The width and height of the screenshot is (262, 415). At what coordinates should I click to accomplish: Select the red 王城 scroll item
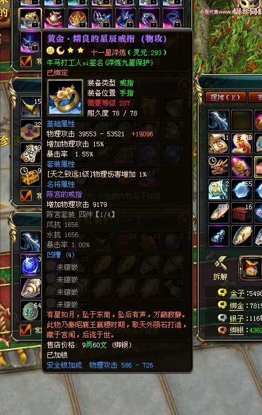click(x=242, y=143)
